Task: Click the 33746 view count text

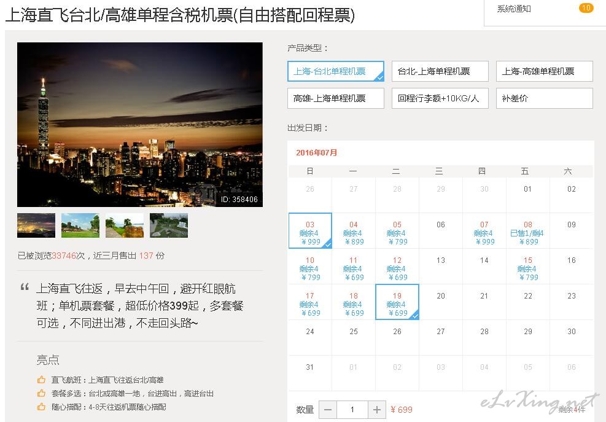Action: 63,256
